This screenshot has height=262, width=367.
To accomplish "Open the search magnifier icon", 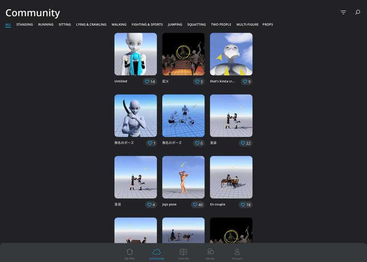I will click(x=357, y=12).
